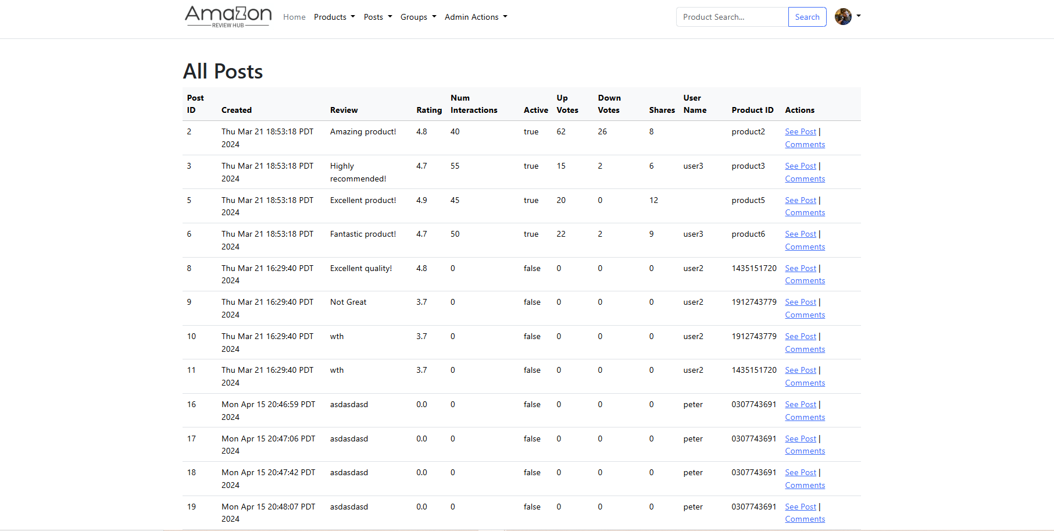Click the Up Votes column header
The width and height of the screenshot is (1054, 531).
click(567, 104)
